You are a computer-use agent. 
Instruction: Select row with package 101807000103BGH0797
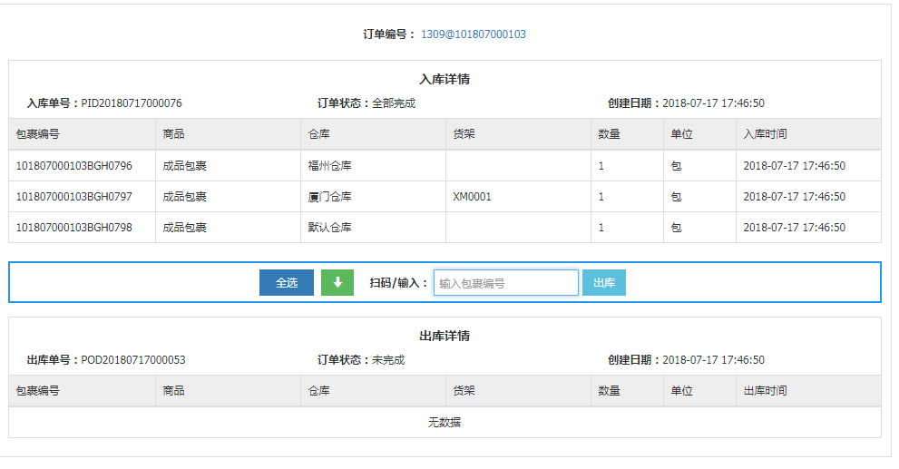(445, 197)
